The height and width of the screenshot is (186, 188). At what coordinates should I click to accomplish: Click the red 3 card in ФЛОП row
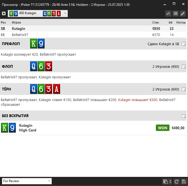[48, 66]
